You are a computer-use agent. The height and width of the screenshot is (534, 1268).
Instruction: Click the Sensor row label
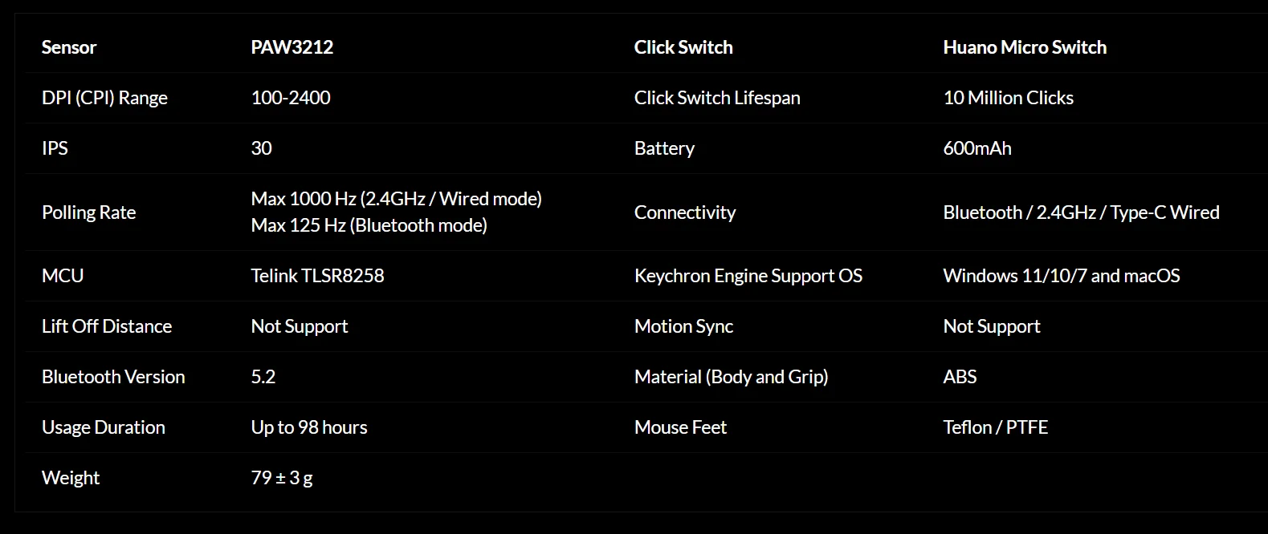69,47
